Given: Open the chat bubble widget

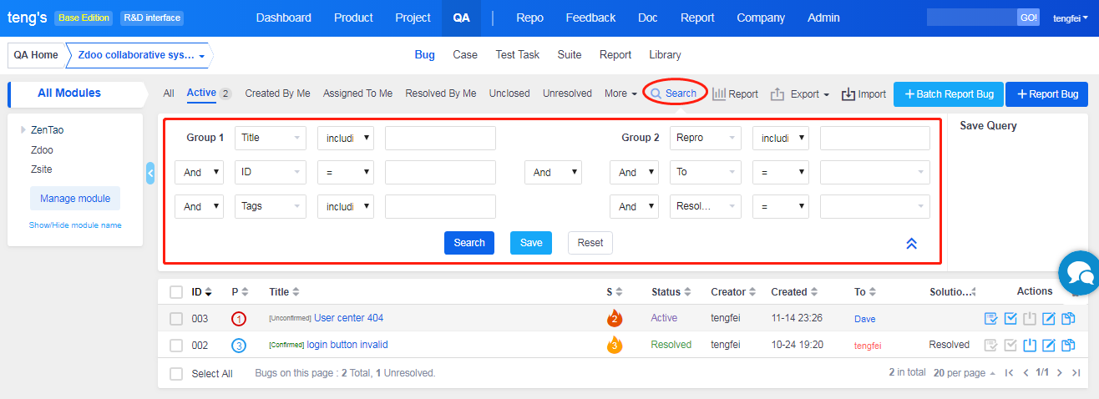Looking at the screenshot, I should tap(1077, 272).
